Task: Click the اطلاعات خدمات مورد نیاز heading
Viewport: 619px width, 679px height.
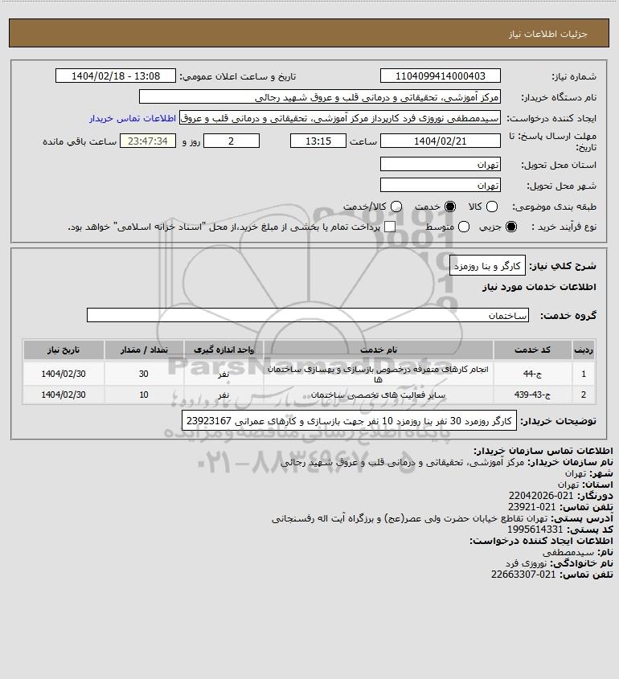Action: click(539, 287)
